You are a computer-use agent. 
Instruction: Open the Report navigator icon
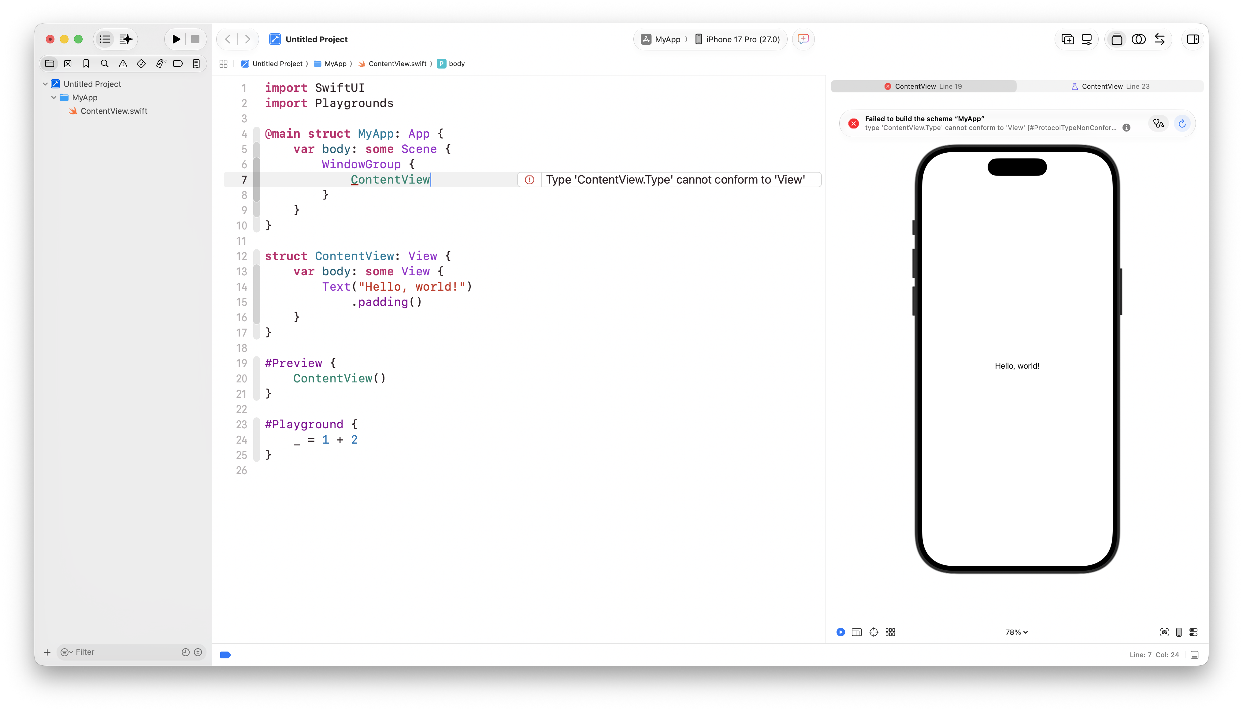click(x=196, y=64)
